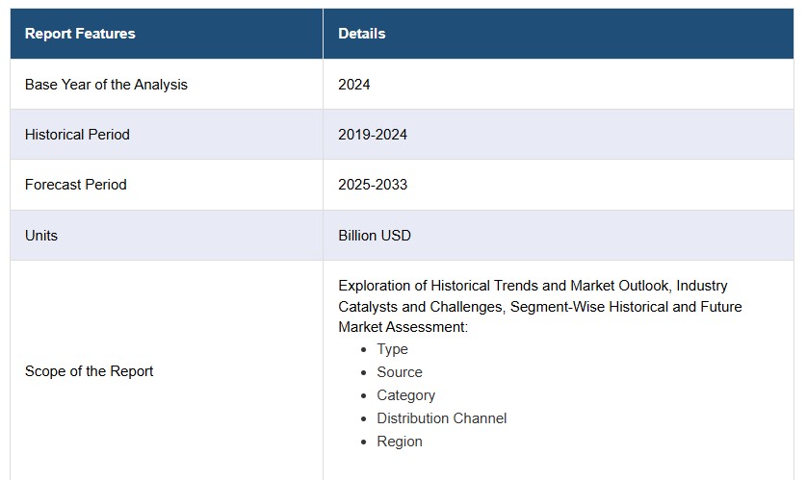Select the Historical Period row label

tap(77, 135)
